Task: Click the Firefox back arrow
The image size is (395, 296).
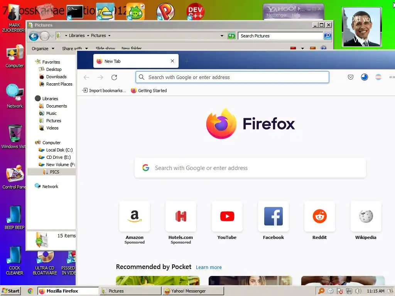Action: (86, 77)
